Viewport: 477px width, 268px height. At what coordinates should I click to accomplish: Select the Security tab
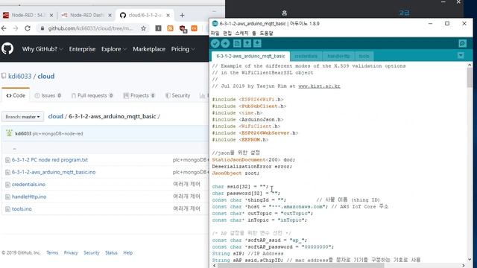click(x=178, y=95)
